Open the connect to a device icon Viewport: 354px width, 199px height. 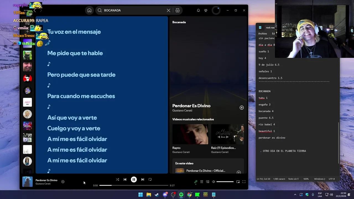coord(208,182)
